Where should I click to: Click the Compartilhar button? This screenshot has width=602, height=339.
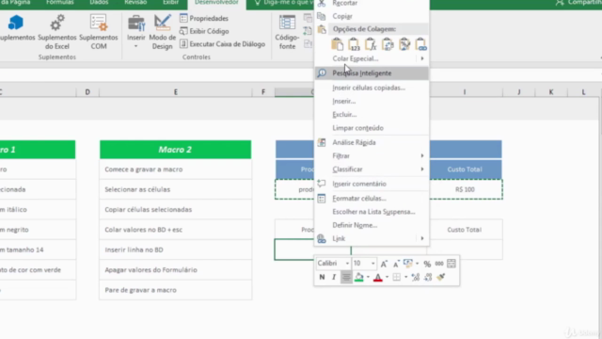(578, 3)
